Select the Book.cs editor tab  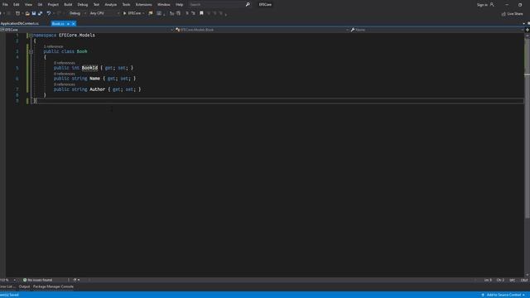(58, 24)
